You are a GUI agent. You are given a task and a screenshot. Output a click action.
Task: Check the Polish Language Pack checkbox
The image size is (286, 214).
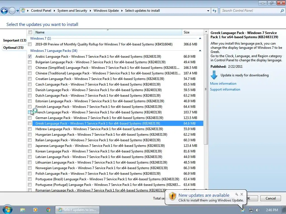[30, 174]
